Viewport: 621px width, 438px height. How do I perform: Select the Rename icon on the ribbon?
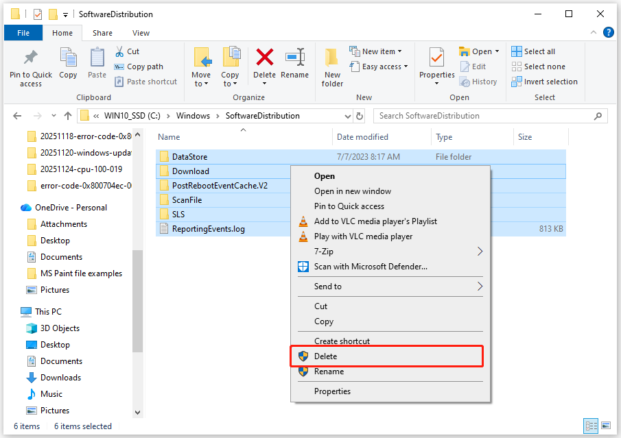pyautogui.click(x=295, y=62)
